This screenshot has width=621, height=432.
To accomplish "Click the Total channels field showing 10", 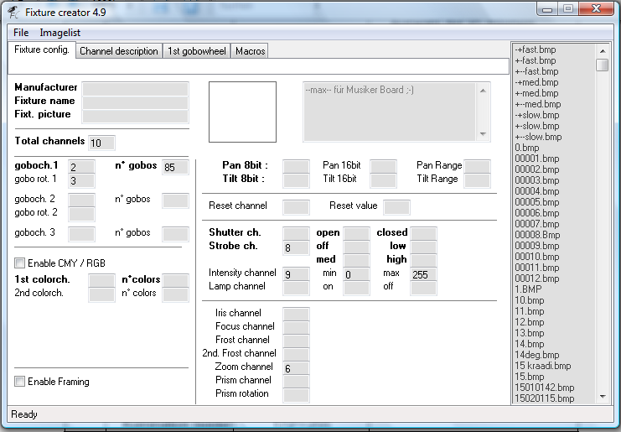I will [x=101, y=143].
